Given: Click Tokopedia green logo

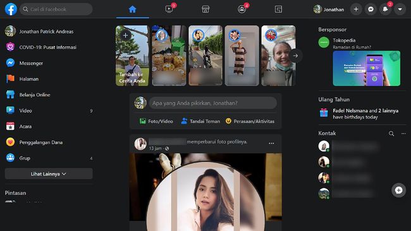Looking at the screenshot, I should [324, 42].
